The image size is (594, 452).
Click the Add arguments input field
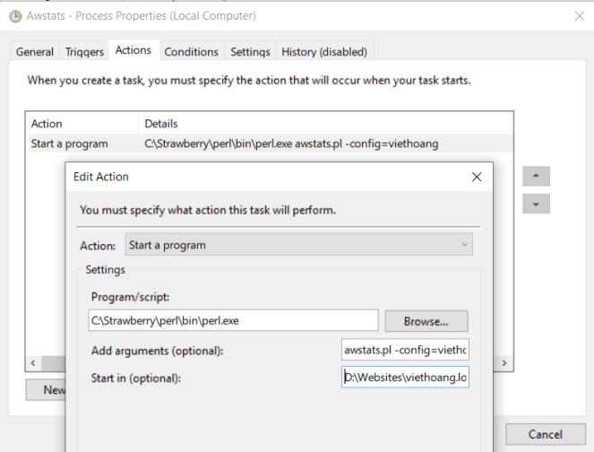pyautogui.click(x=405, y=350)
